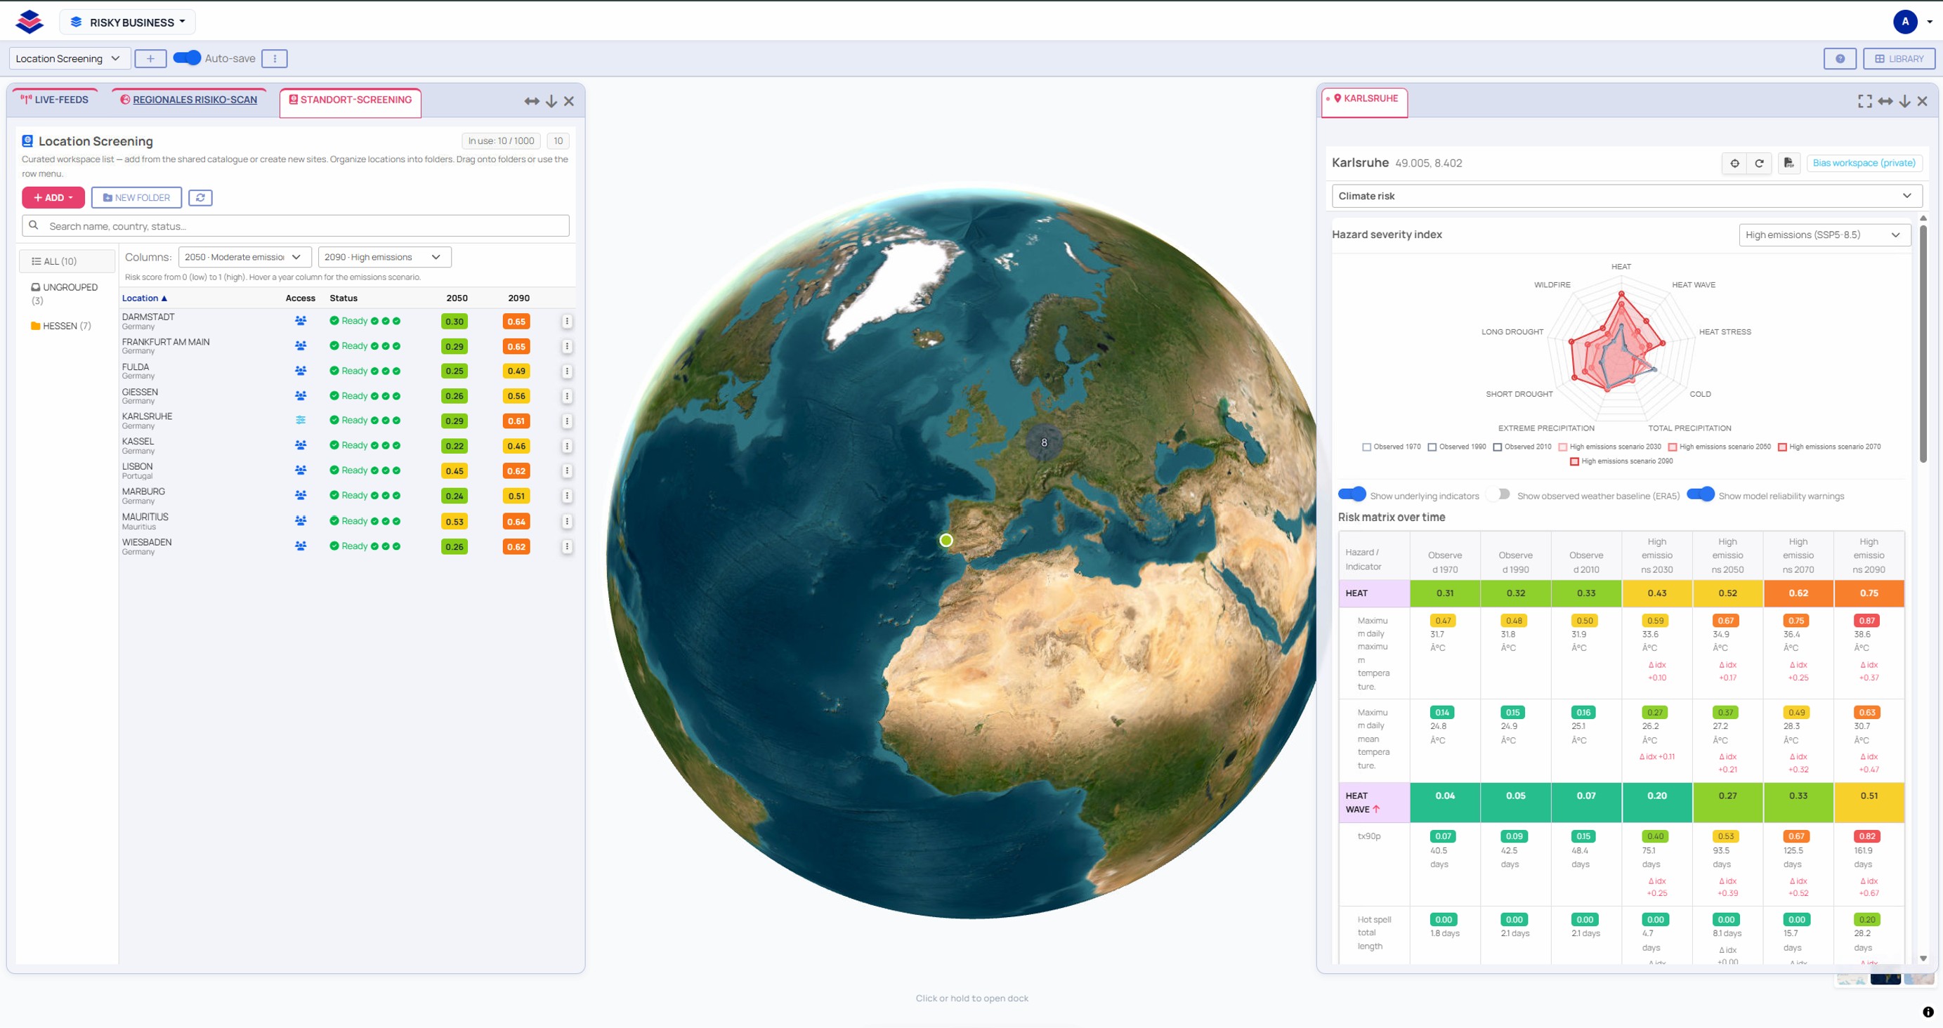Open row menu for Darmstadt
Viewport: 1943px width, 1028px height.
pyautogui.click(x=566, y=322)
